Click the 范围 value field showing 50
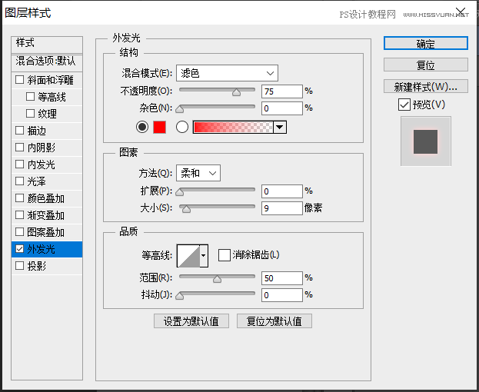The image size is (479, 392). [x=282, y=278]
